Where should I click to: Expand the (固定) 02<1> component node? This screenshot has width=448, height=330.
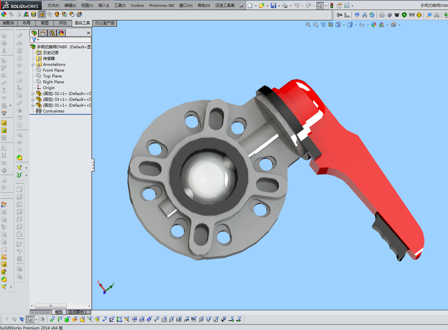point(33,94)
